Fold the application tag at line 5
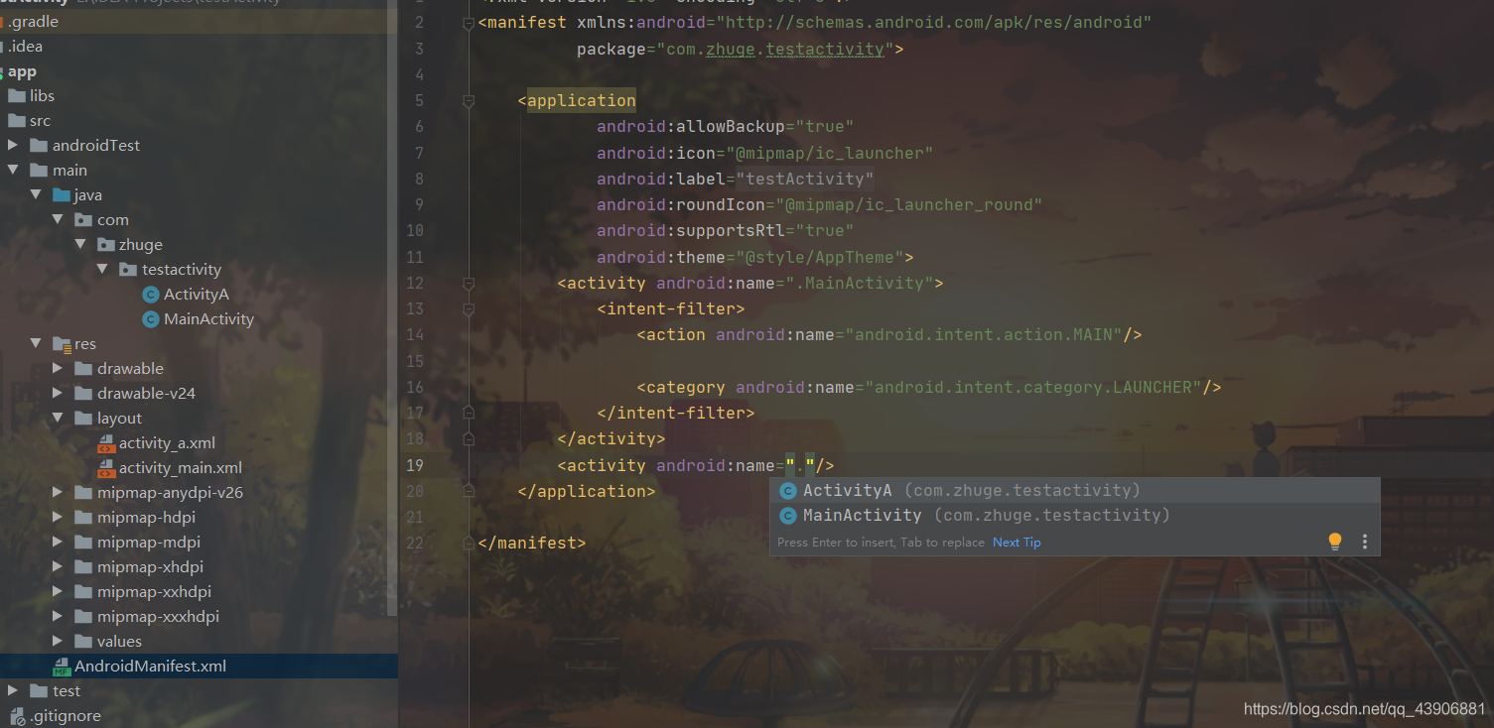1494x728 pixels. (x=469, y=100)
